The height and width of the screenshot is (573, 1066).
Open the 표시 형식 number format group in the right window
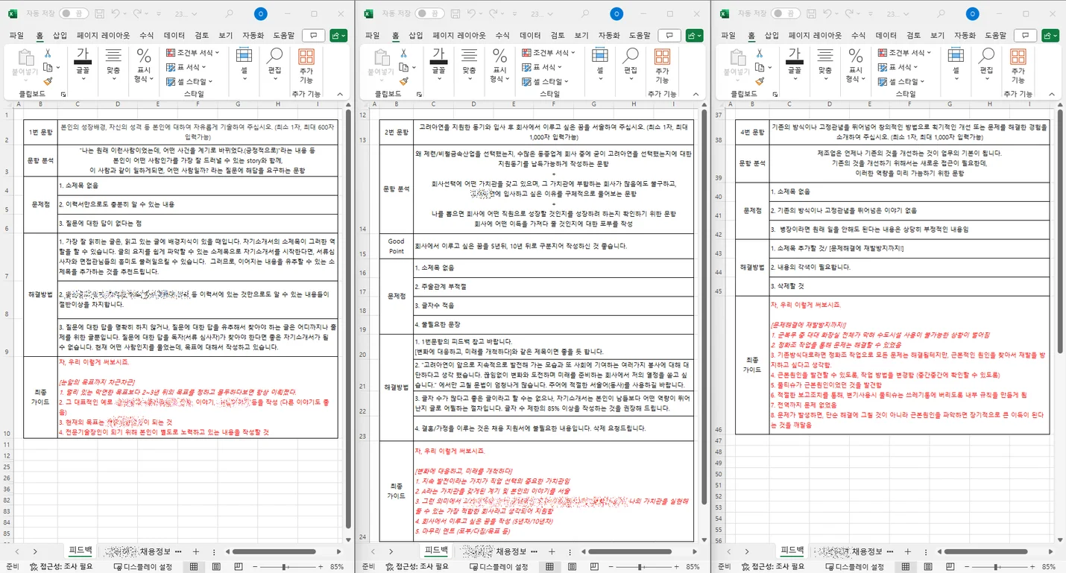click(855, 66)
